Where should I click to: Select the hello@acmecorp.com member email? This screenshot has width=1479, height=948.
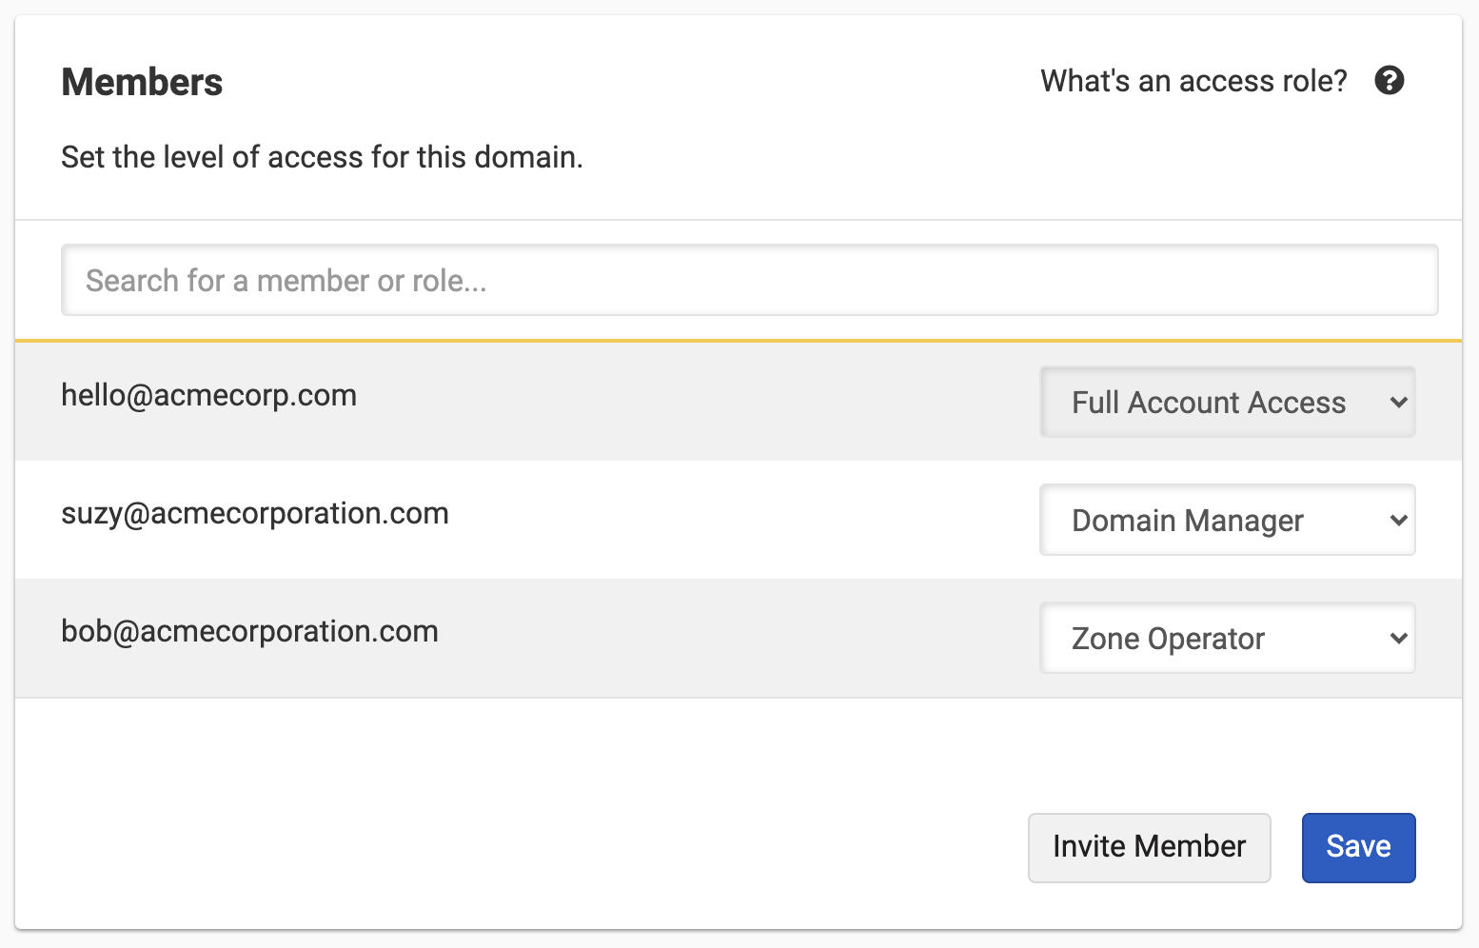209,395
